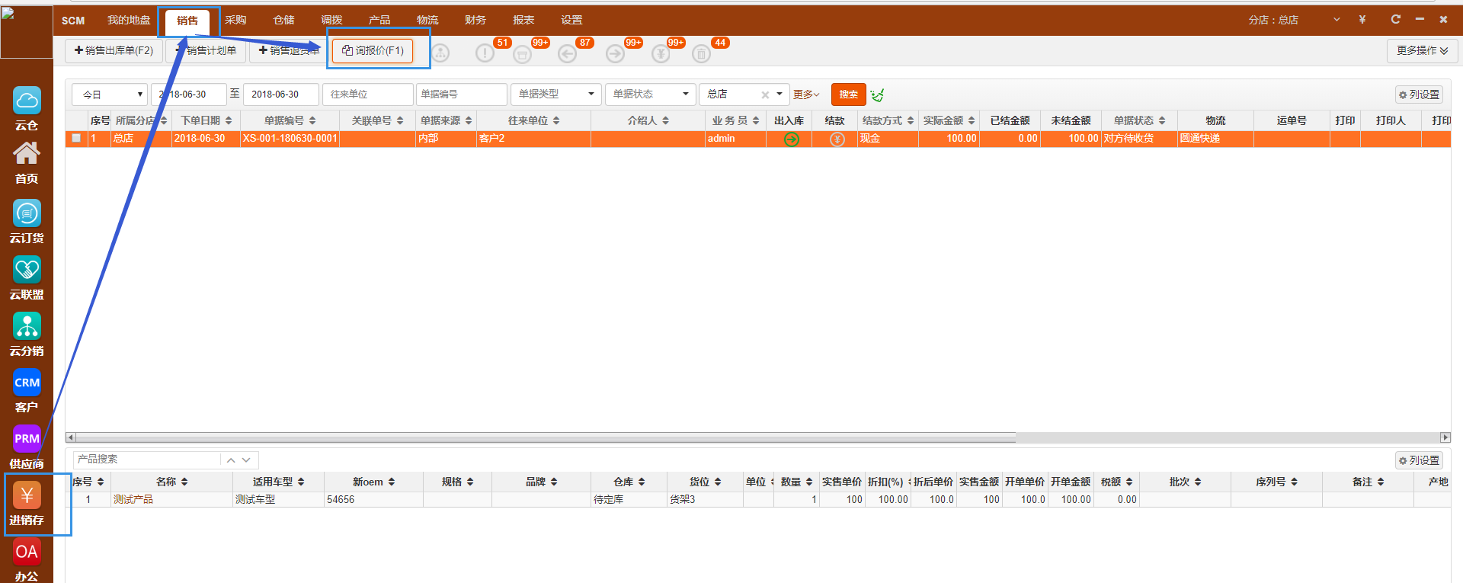The height and width of the screenshot is (583, 1463).
Task: Click the trash icon with badge 44
Action: pyautogui.click(x=701, y=53)
